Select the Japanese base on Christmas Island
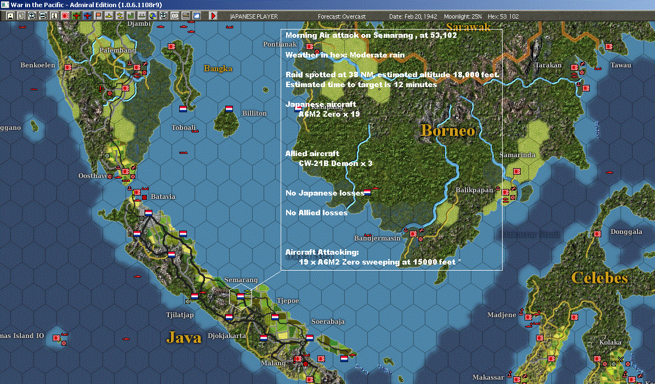The height and width of the screenshot is (384, 655). [x=56, y=337]
